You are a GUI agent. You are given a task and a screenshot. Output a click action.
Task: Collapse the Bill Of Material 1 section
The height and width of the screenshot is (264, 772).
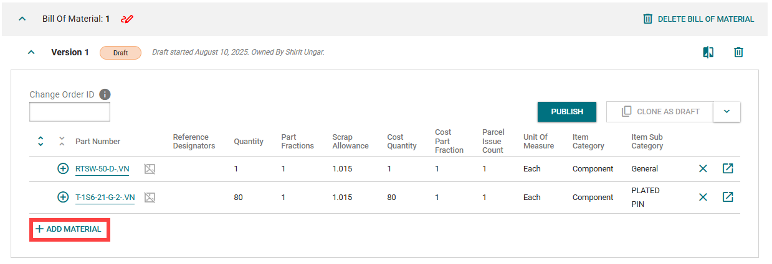(x=22, y=19)
